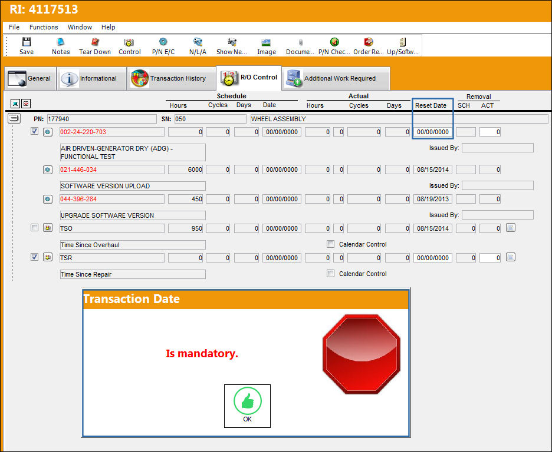This screenshot has height=452, width=552.
Task: Click the Schedule Hours field showing 6000
Action: 186,169
